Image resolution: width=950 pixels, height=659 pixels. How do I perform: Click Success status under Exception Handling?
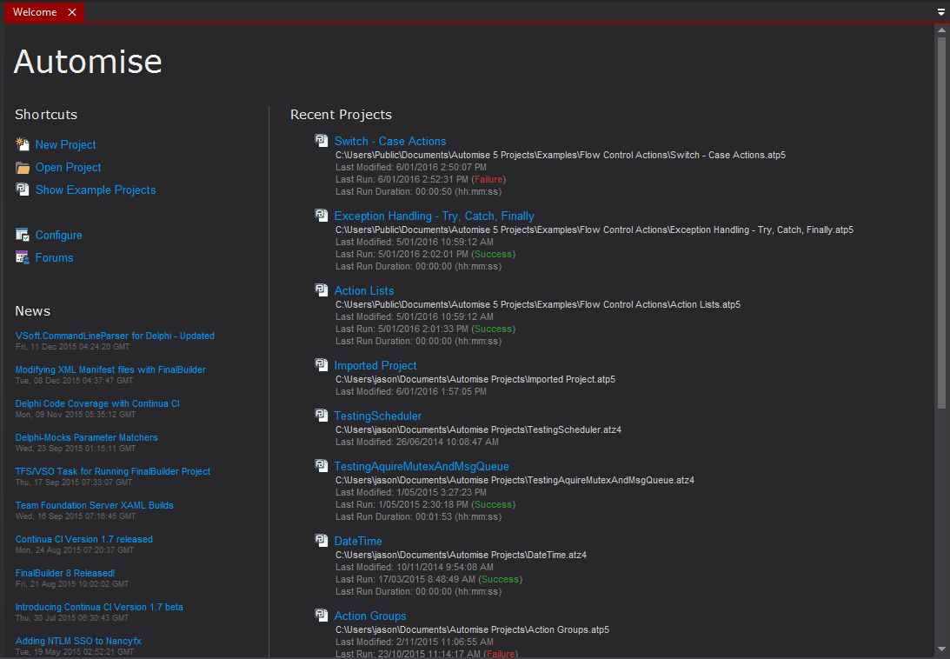tap(493, 254)
